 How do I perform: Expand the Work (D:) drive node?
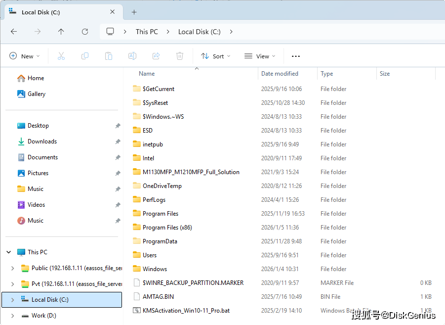[x=13, y=316]
